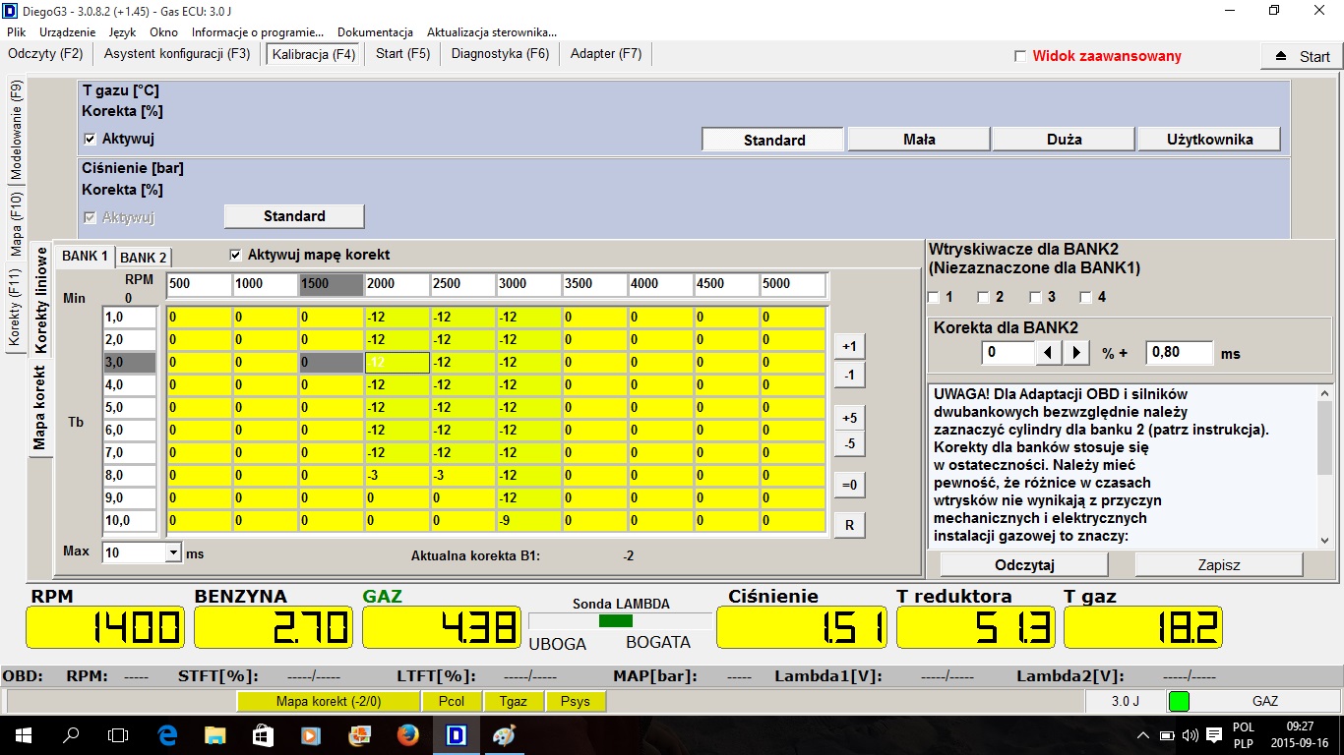Check injector 1 for BANK2
The width and height of the screenshot is (1344, 755).
(934, 297)
